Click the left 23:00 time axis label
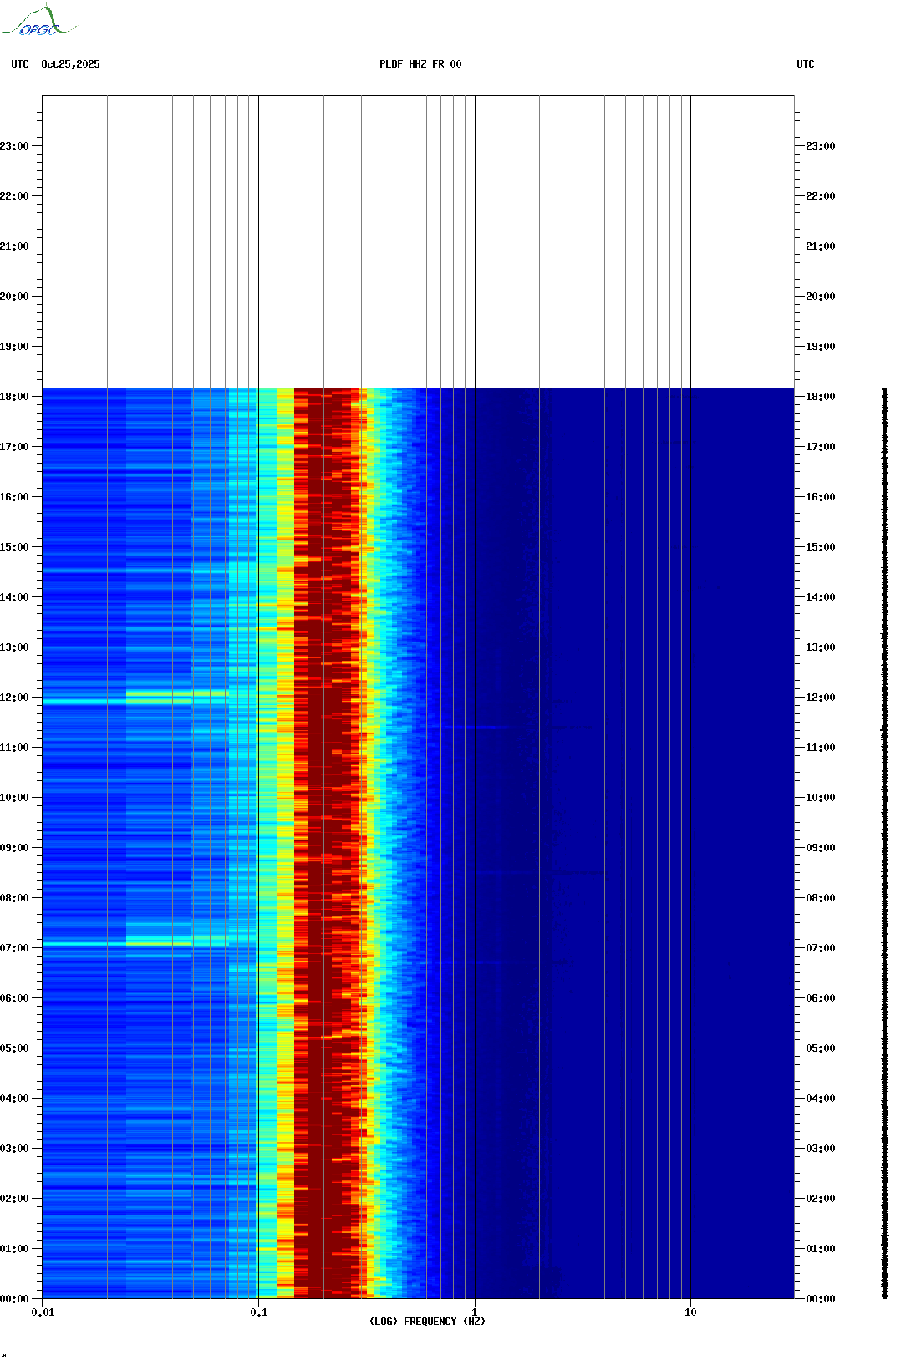 click(x=14, y=146)
